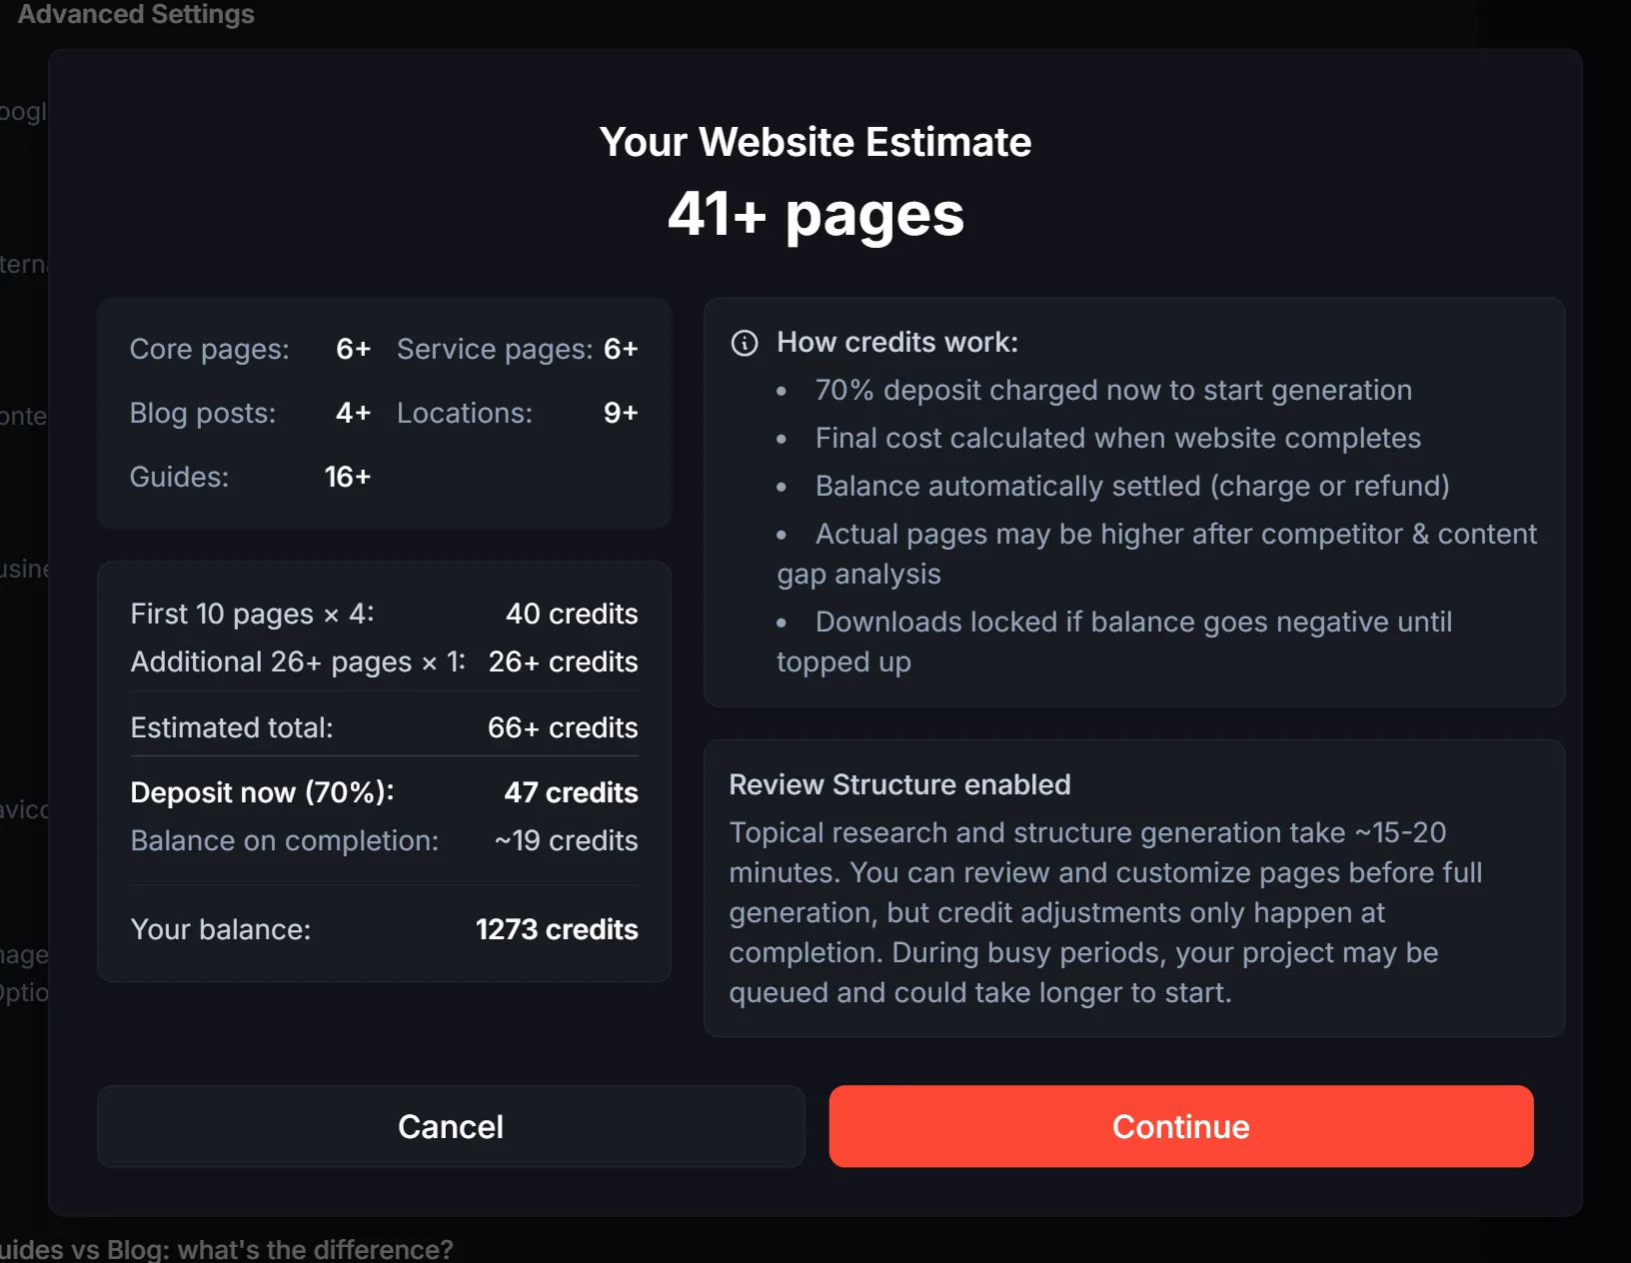Click 'Balance automatically settled' bullet

(x=1132, y=486)
